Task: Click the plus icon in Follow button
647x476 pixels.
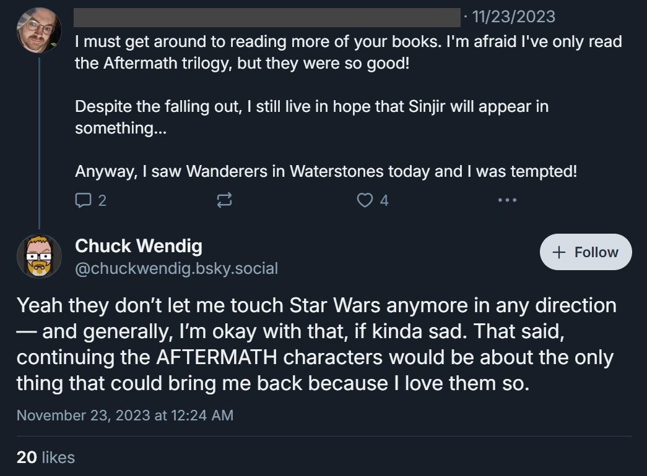Action: 559,252
